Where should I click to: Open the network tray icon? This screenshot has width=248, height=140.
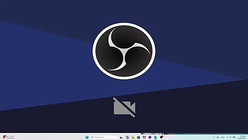227,137
